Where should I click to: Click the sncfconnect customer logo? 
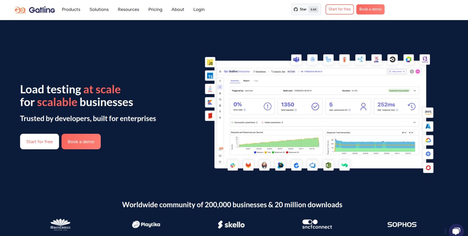point(317,224)
